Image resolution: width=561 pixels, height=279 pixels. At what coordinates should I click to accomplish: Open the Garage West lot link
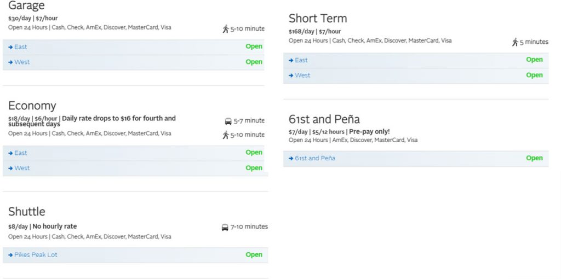point(22,62)
